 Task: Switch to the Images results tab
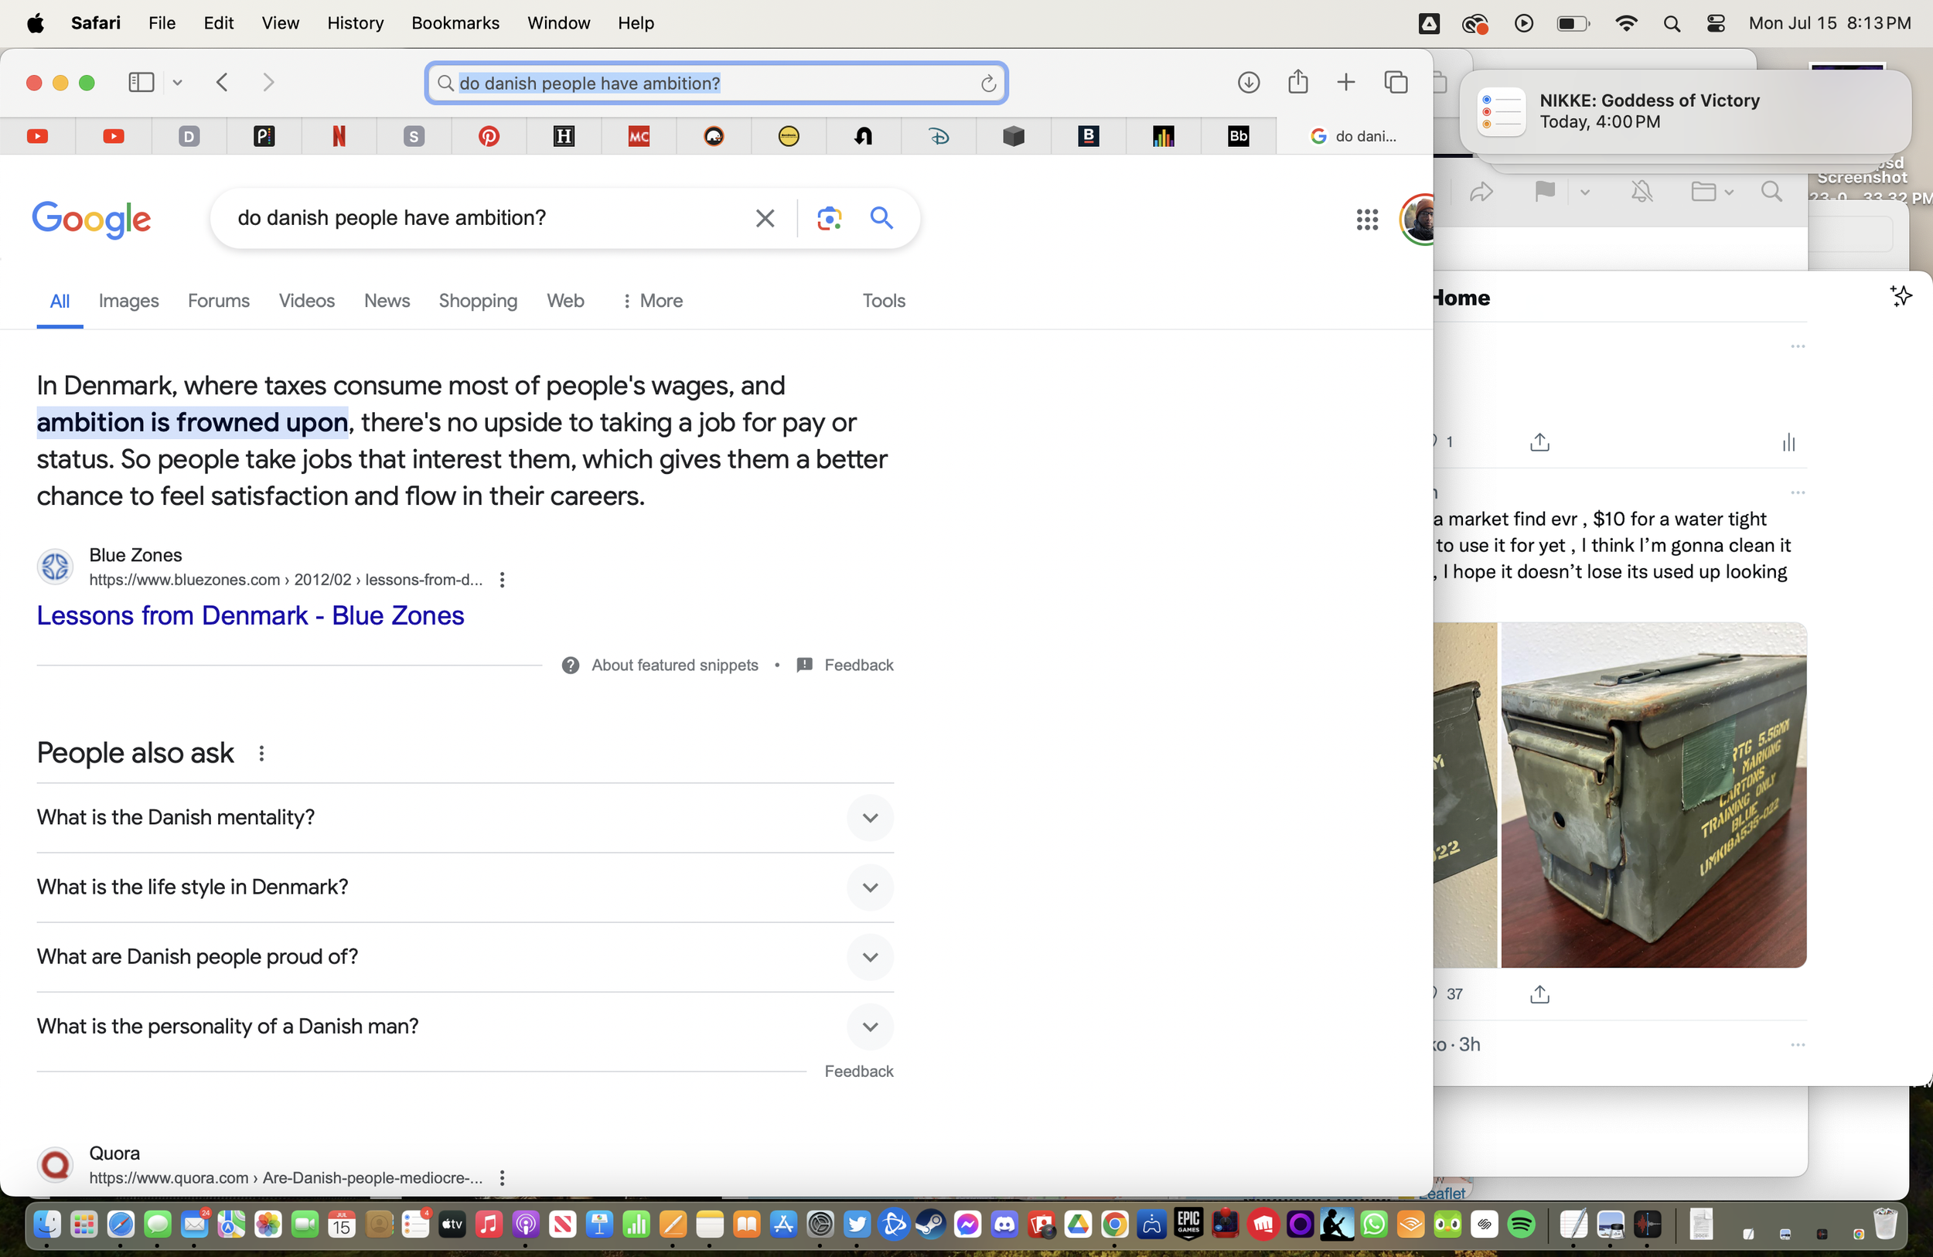tap(128, 301)
